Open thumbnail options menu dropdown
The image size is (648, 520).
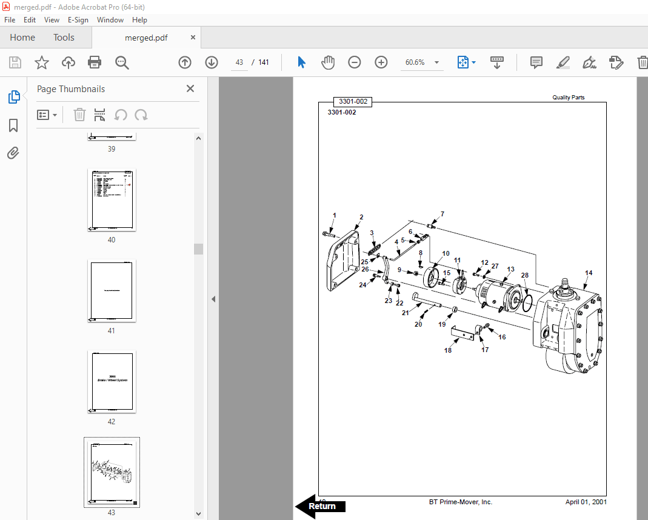point(47,115)
